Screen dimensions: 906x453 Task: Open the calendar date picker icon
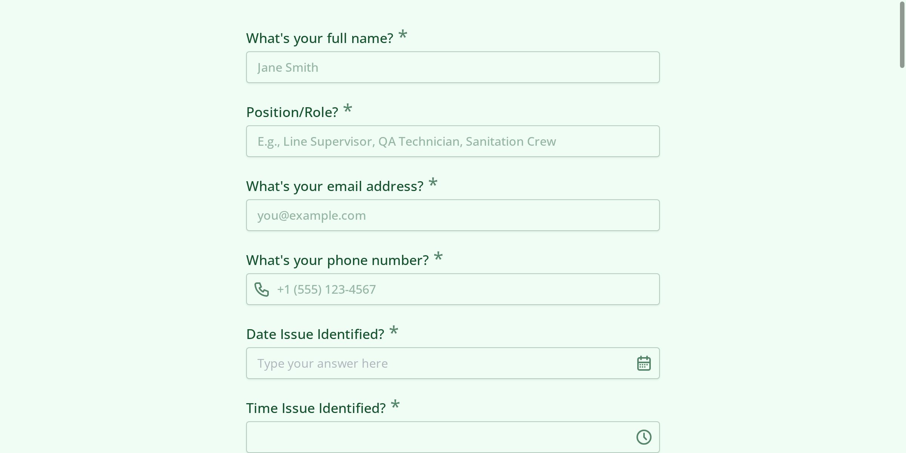click(x=644, y=364)
